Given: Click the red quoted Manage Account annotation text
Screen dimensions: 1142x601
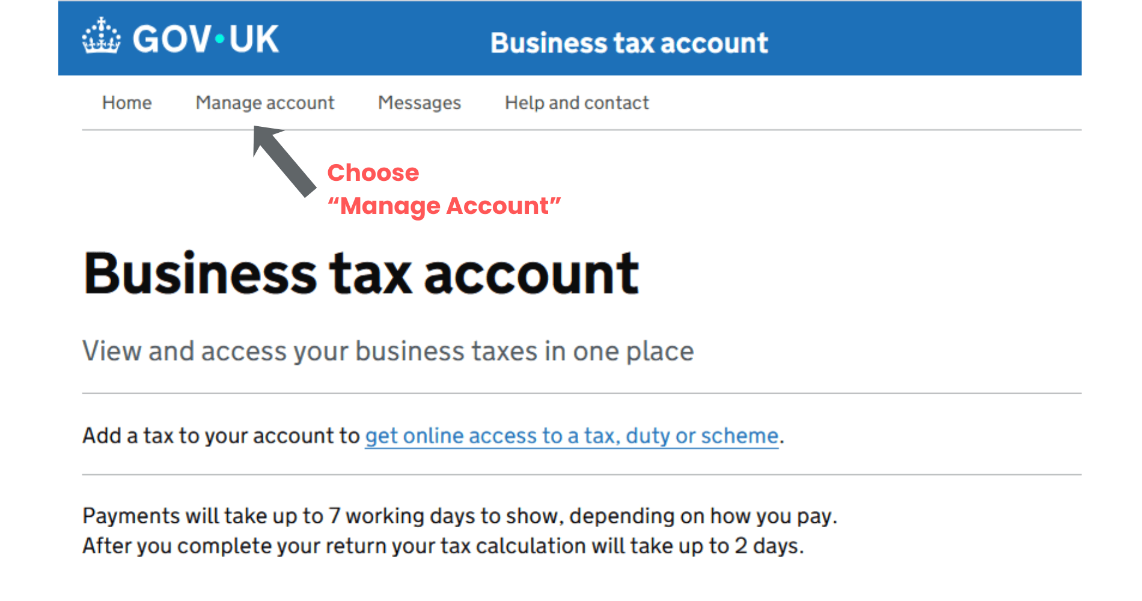Looking at the screenshot, I should coord(444,206).
